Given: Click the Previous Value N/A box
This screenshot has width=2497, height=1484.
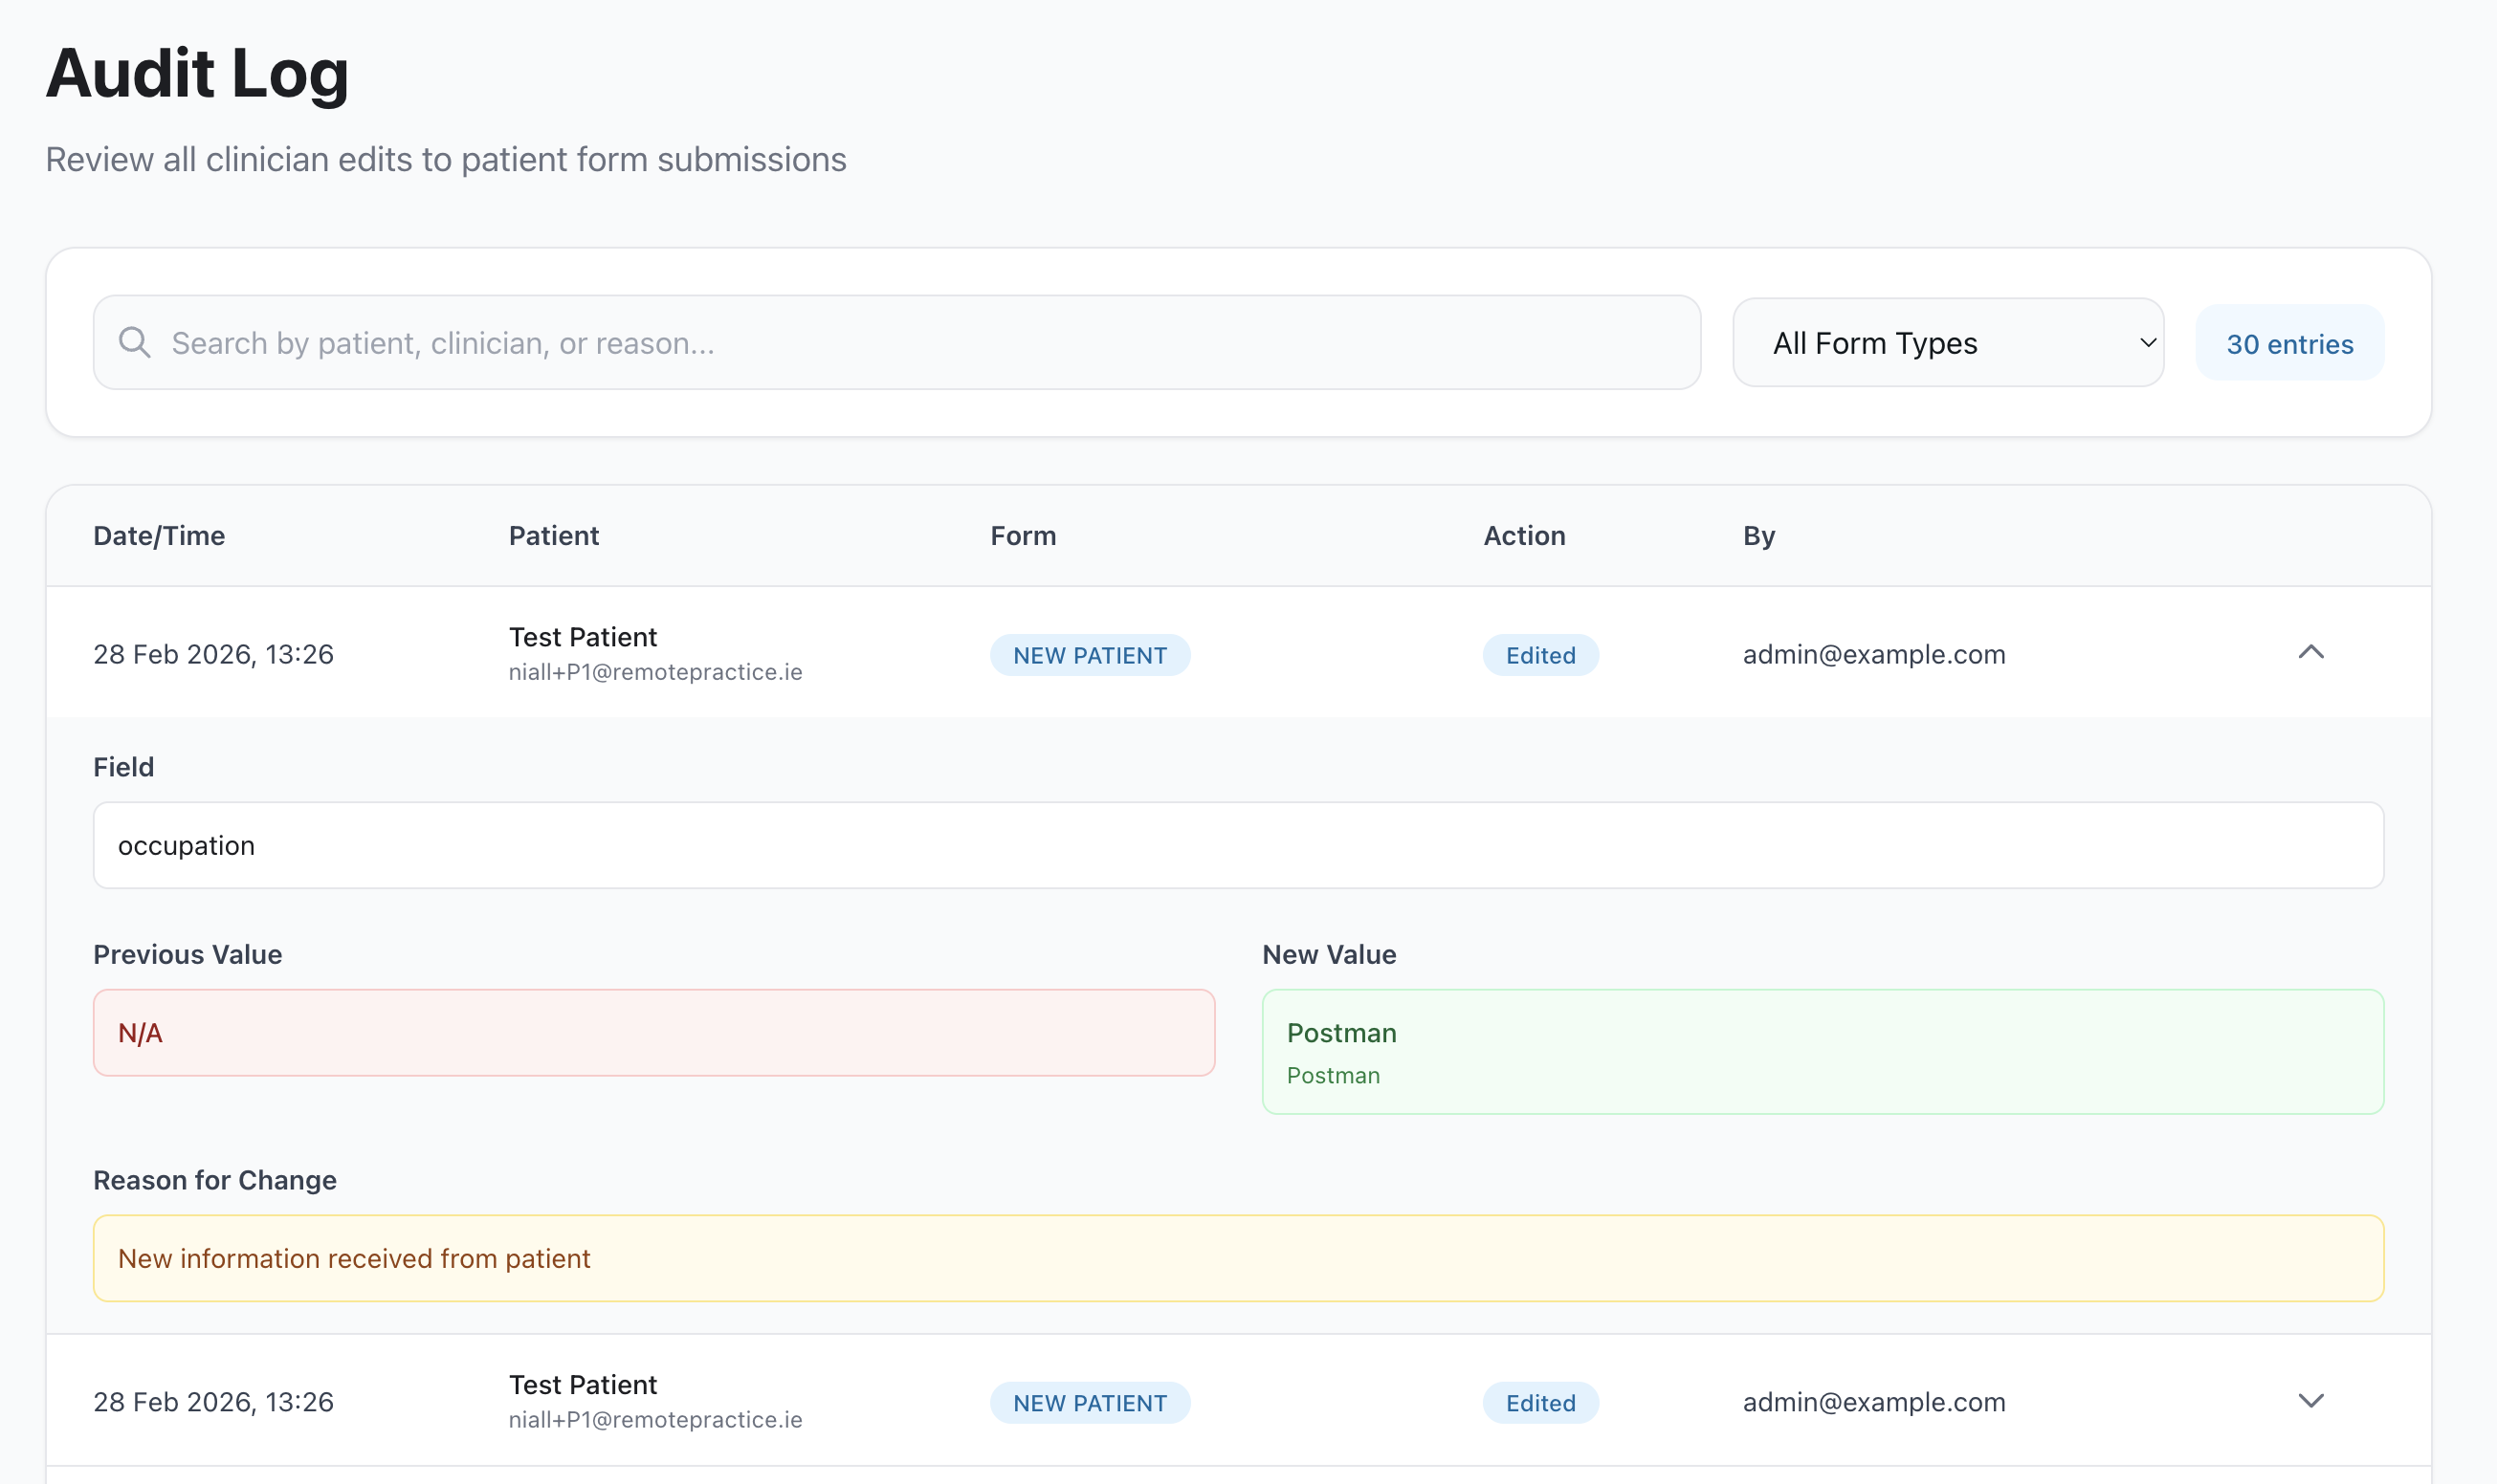Looking at the screenshot, I should pyautogui.click(x=654, y=1032).
